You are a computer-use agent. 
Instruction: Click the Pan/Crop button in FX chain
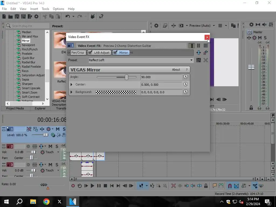pyautogui.click(x=78, y=53)
